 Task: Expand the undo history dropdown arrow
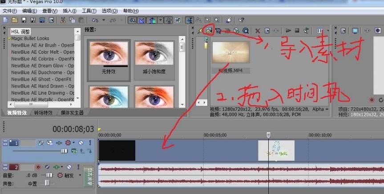tap(104, 20)
